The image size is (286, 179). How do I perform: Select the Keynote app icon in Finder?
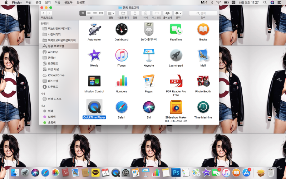(x=149, y=55)
